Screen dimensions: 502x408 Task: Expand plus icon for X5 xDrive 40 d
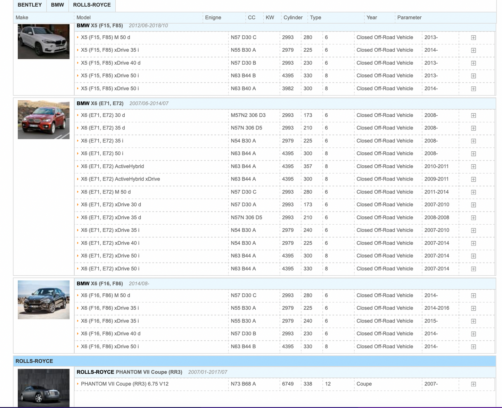tap(474, 63)
